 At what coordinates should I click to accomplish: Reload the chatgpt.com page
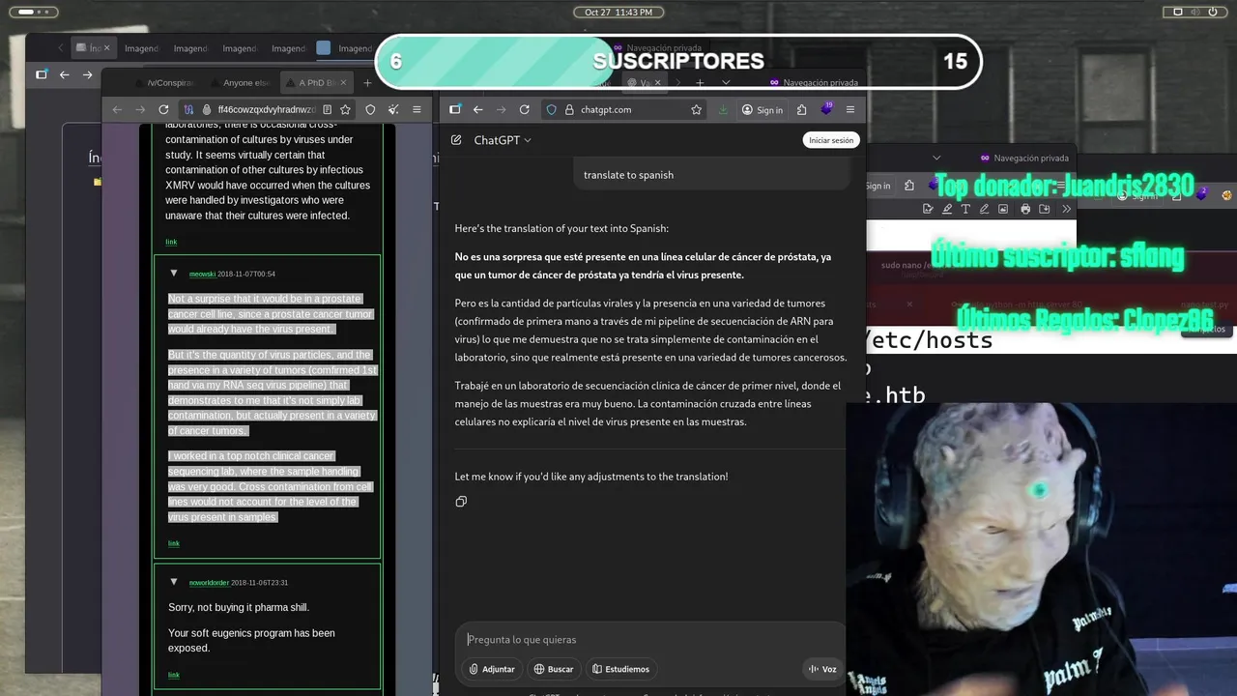[x=524, y=109]
